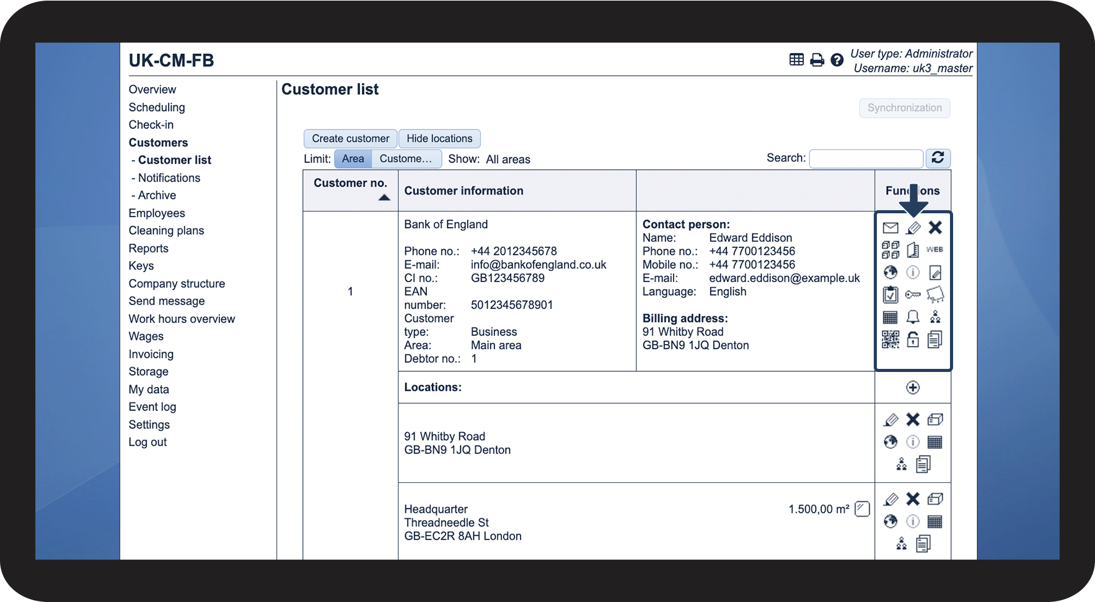Screen dimensions: 1095x602
Task: Set limit to Area
Action: [x=353, y=159]
